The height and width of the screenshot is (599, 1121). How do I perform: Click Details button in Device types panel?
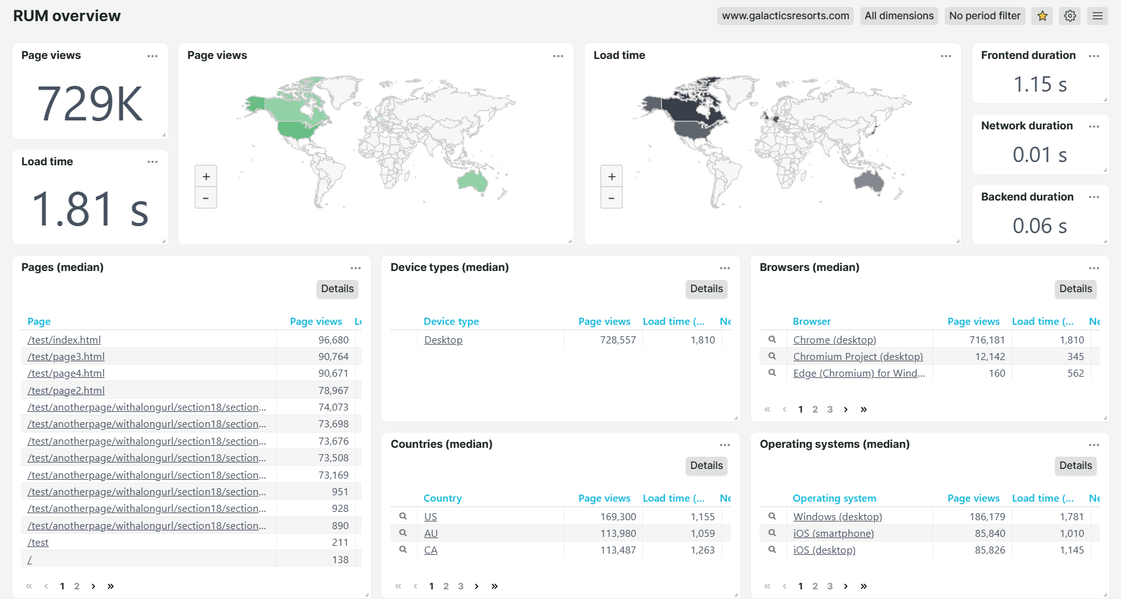coord(706,289)
